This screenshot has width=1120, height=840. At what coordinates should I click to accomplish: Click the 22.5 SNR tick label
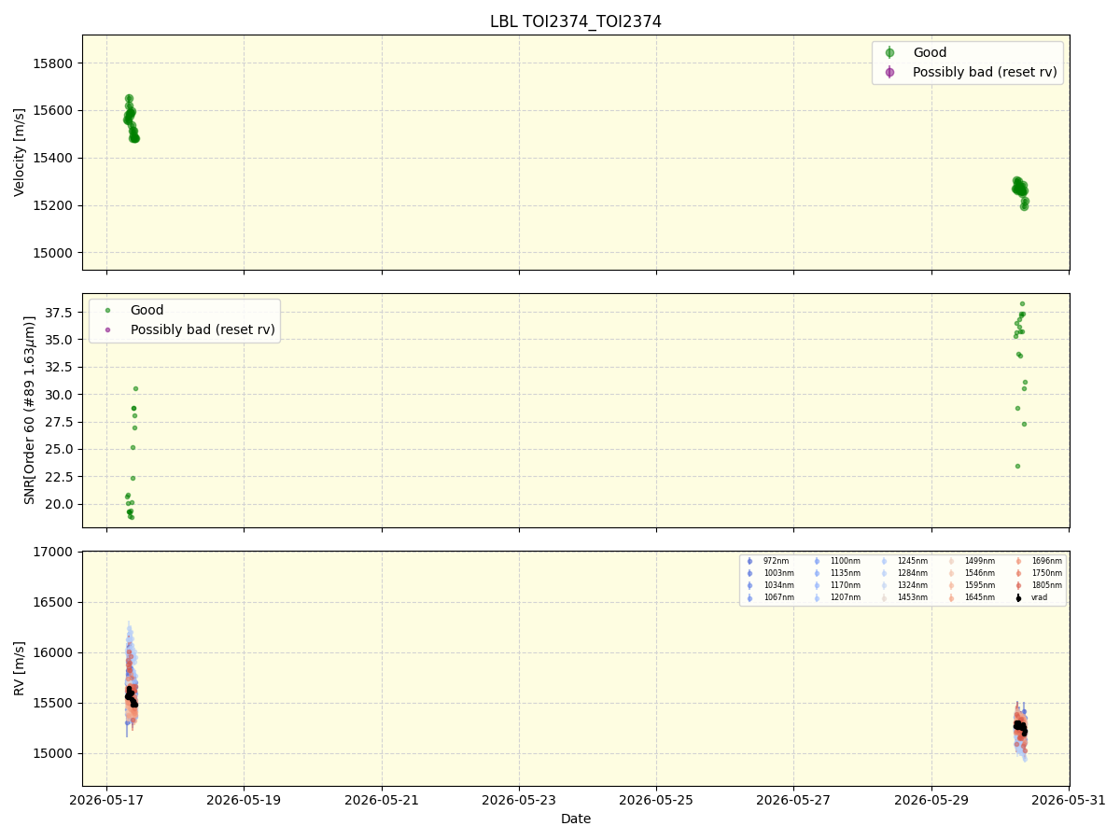pos(61,477)
